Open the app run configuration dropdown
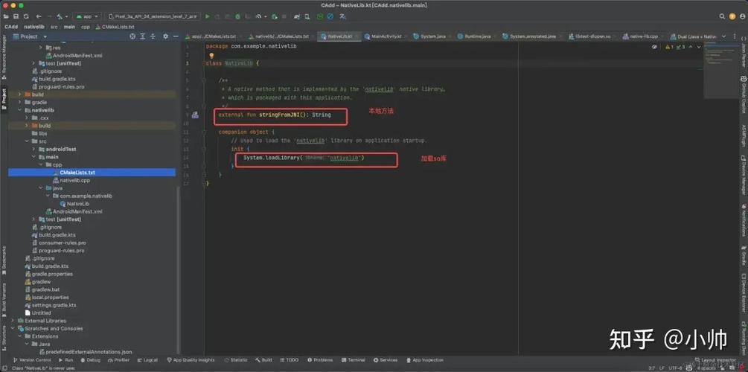 click(x=86, y=16)
